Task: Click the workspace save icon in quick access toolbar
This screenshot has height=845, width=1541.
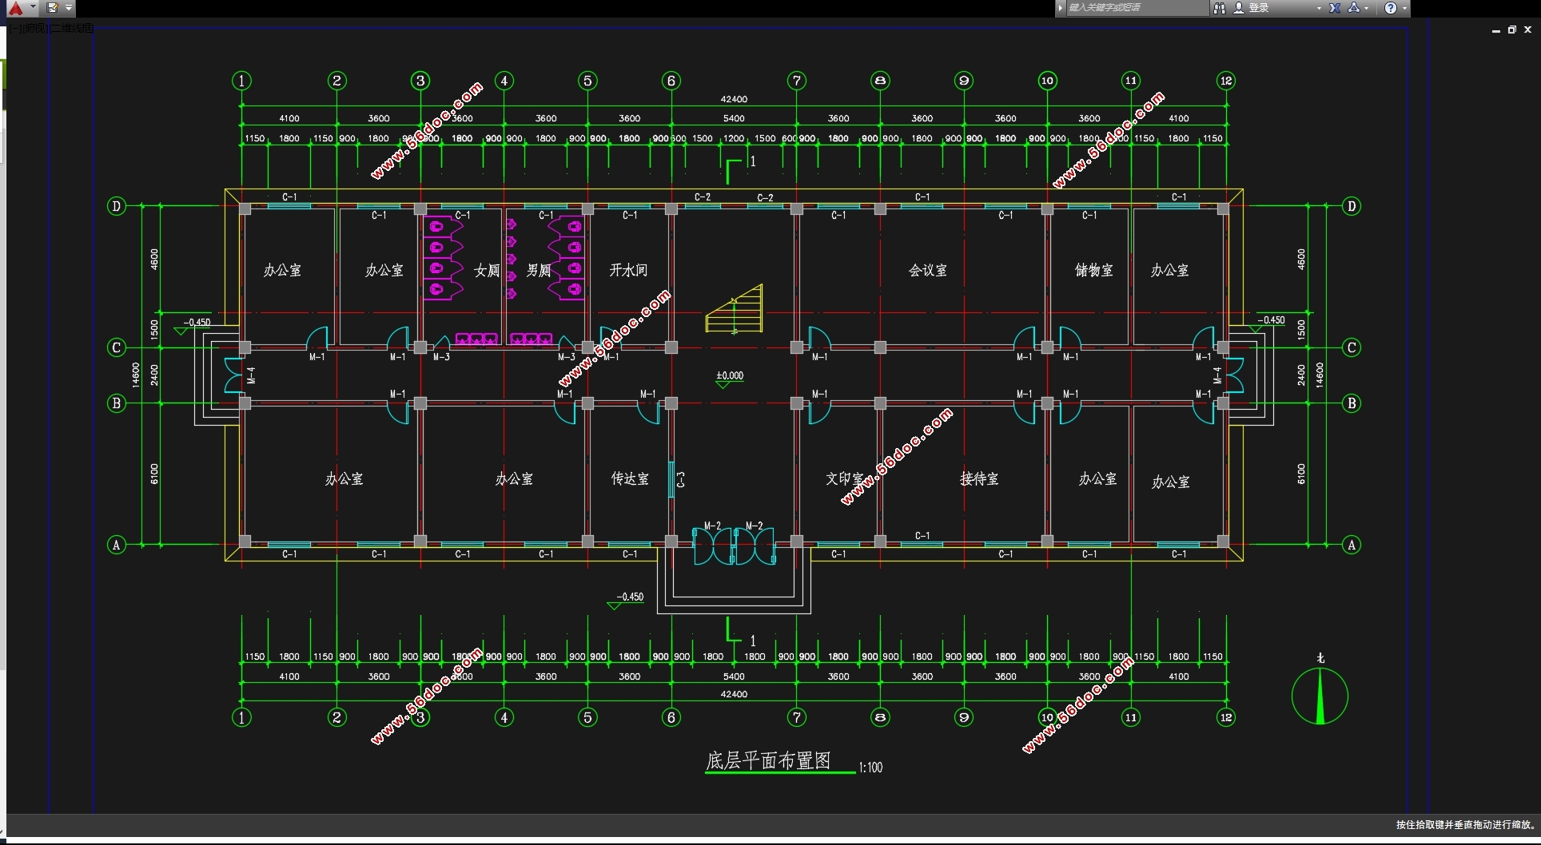Action: (52, 8)
